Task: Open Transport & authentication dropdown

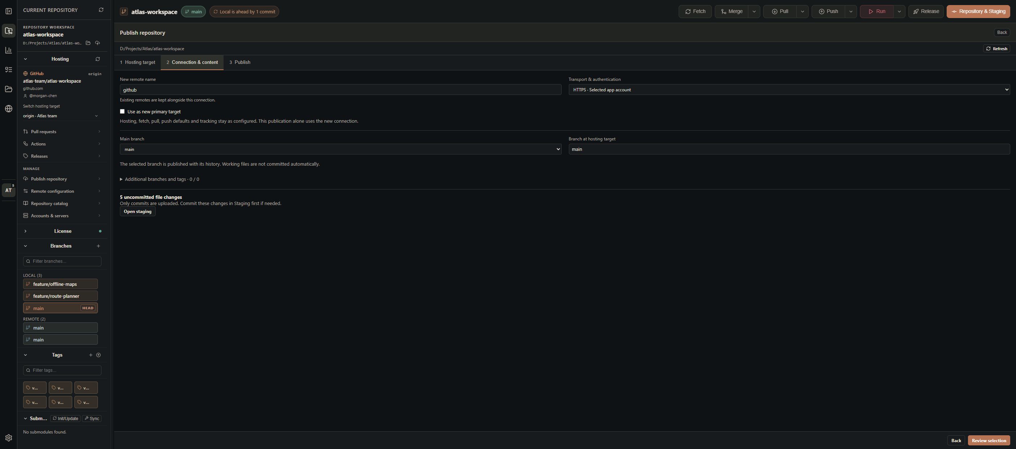Action: 789,90
